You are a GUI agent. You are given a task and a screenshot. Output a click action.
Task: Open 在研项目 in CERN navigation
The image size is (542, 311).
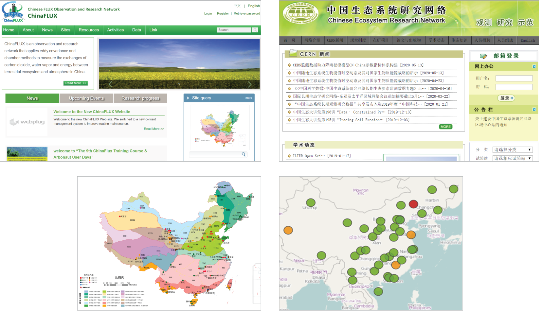pyautogui.click(x=381, y=40)
